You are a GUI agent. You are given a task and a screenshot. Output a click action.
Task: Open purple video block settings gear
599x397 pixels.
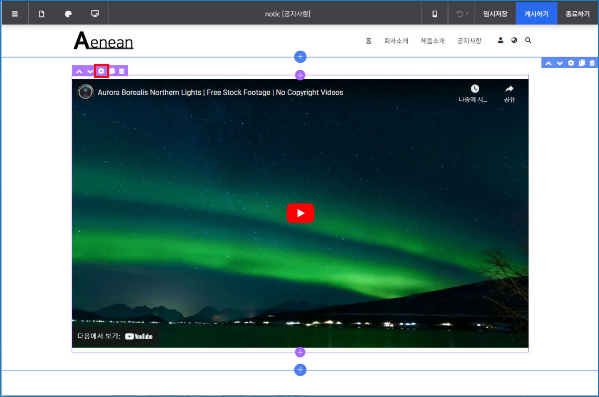101,71
